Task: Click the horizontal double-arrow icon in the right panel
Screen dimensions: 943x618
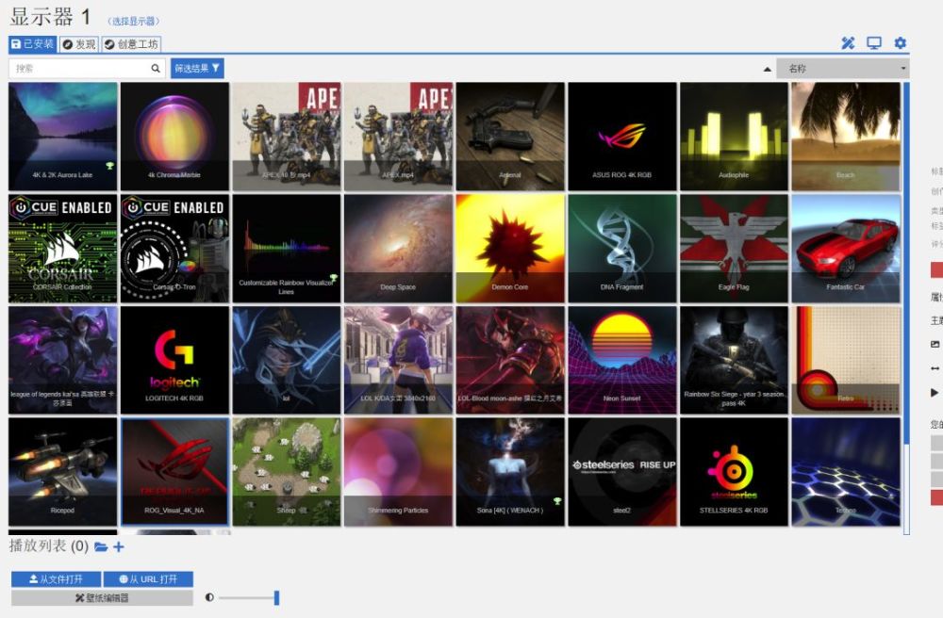Action: pos(935,368)
